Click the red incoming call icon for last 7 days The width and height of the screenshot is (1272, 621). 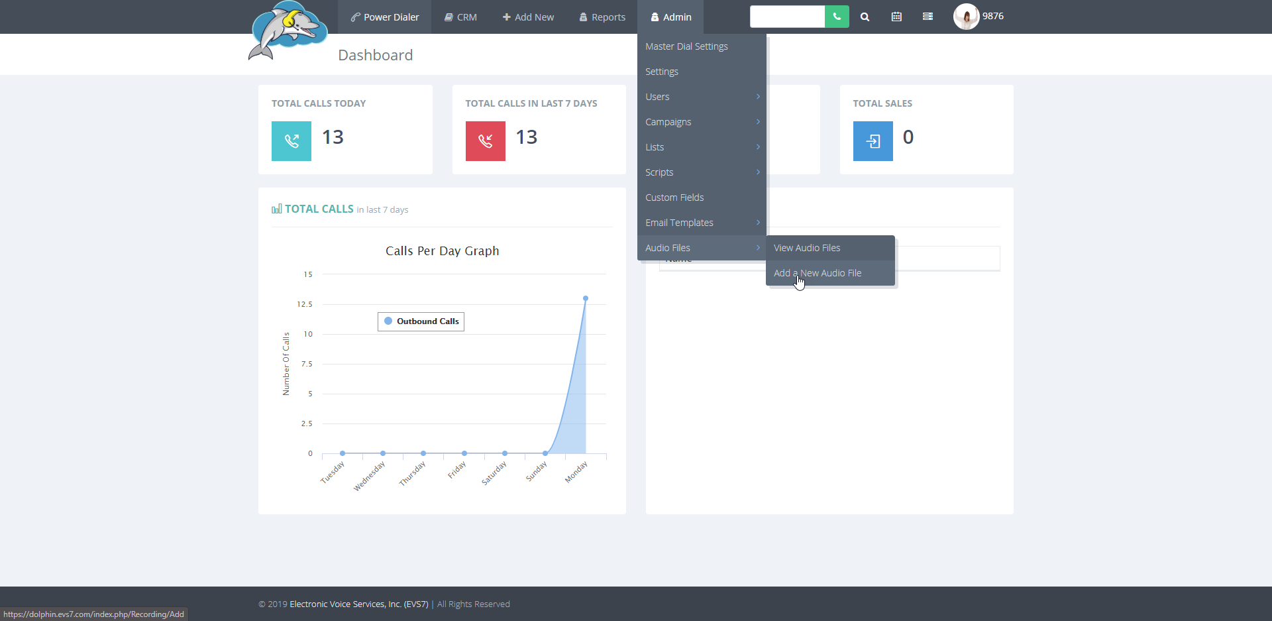point(486,141)
